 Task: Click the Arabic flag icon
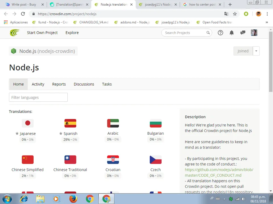point(113,123)
